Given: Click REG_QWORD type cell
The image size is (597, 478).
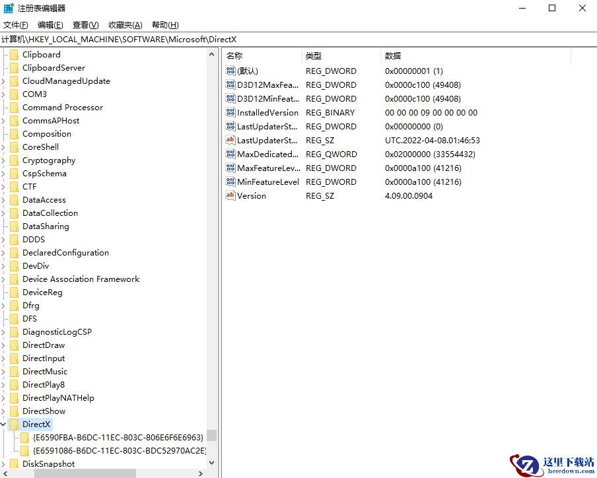Looking at the screenshot, I should [x=332, y=154].
